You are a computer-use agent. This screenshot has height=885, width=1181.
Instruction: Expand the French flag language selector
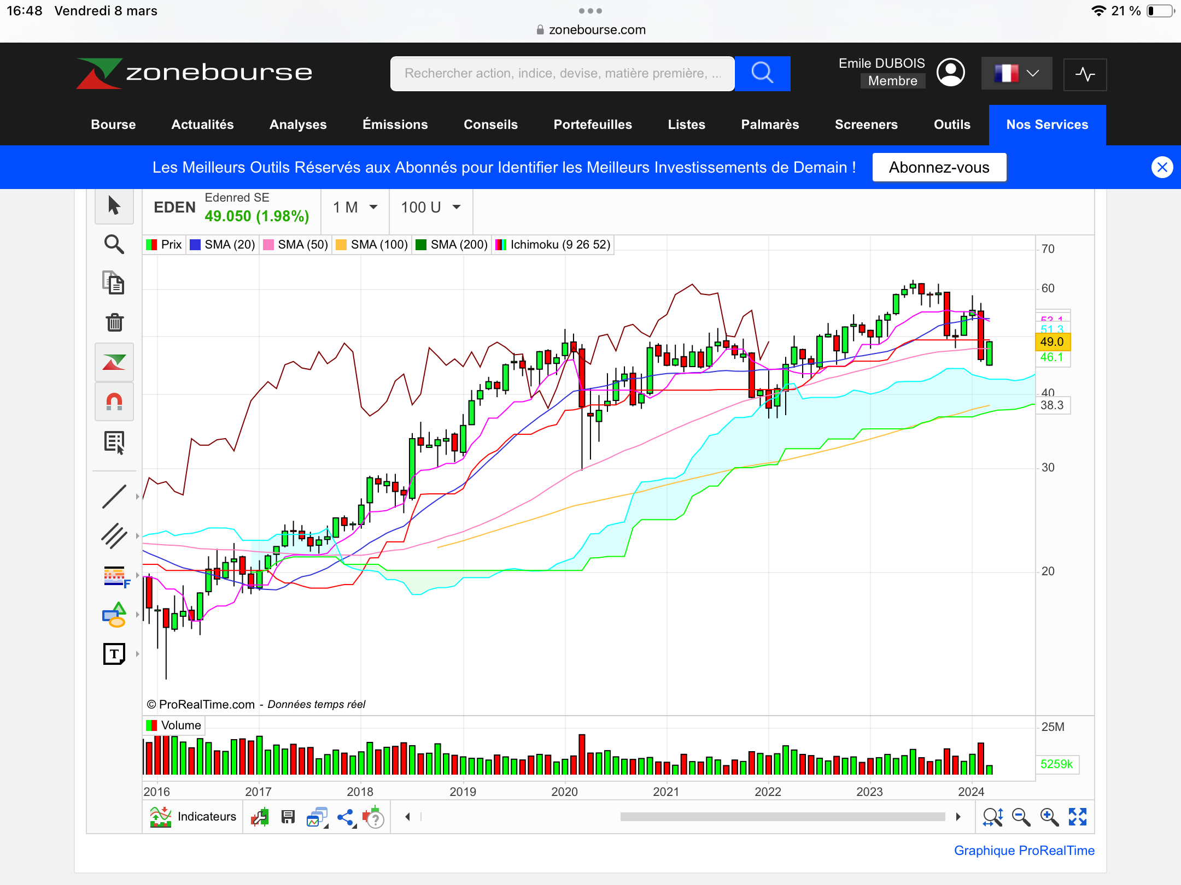[x=1016, y=73]
